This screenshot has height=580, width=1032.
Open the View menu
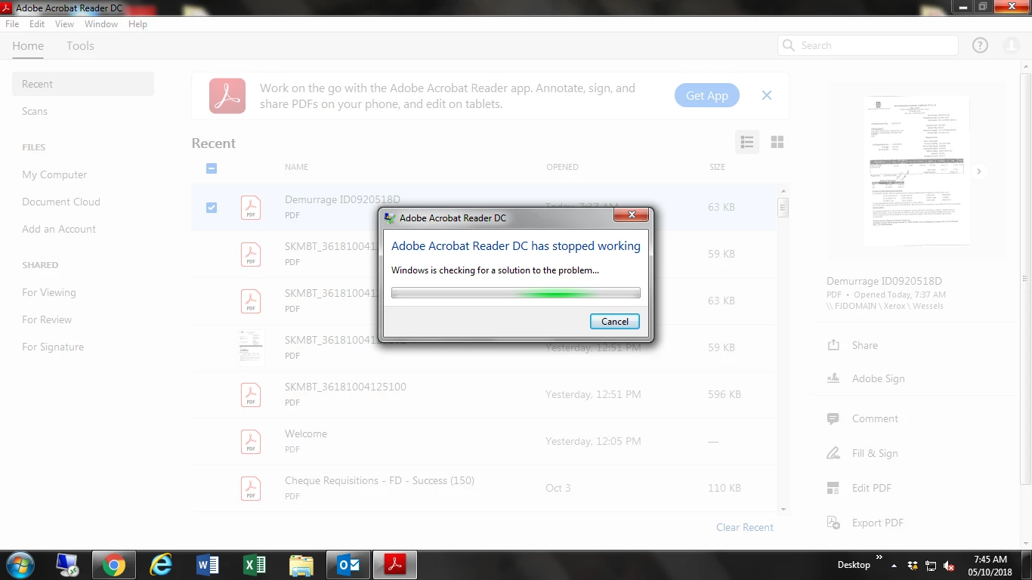64,24
